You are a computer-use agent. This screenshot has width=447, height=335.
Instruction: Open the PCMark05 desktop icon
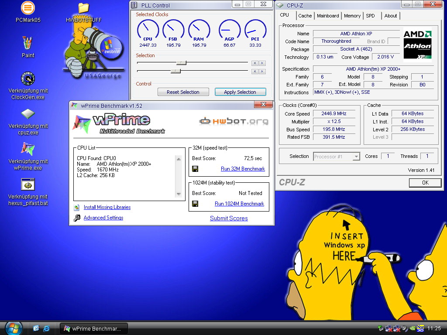pyautogui.click(x=28, y=8)
